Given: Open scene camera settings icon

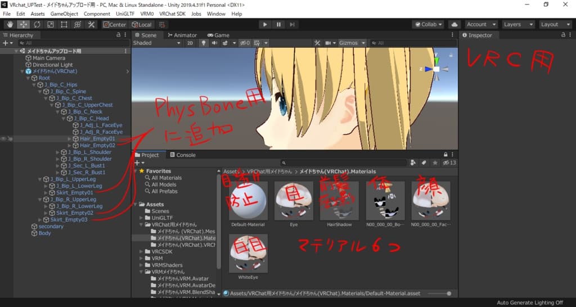Looking at the screenshot, I should pyautogui.click(x=328, y=43).
